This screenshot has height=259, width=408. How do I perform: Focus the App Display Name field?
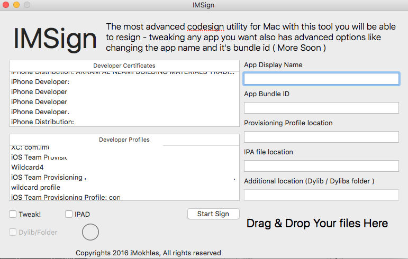(321, 79)
